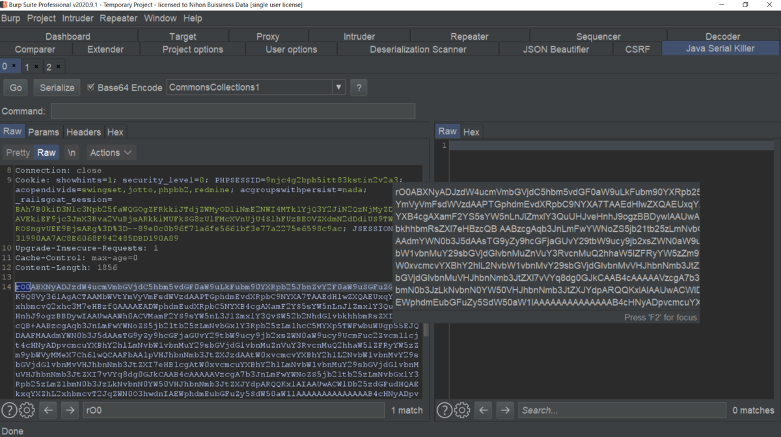This screenshot has height=437, width=781.
Task: Select the left pane Hex tab
Action: tap(115, 132)
